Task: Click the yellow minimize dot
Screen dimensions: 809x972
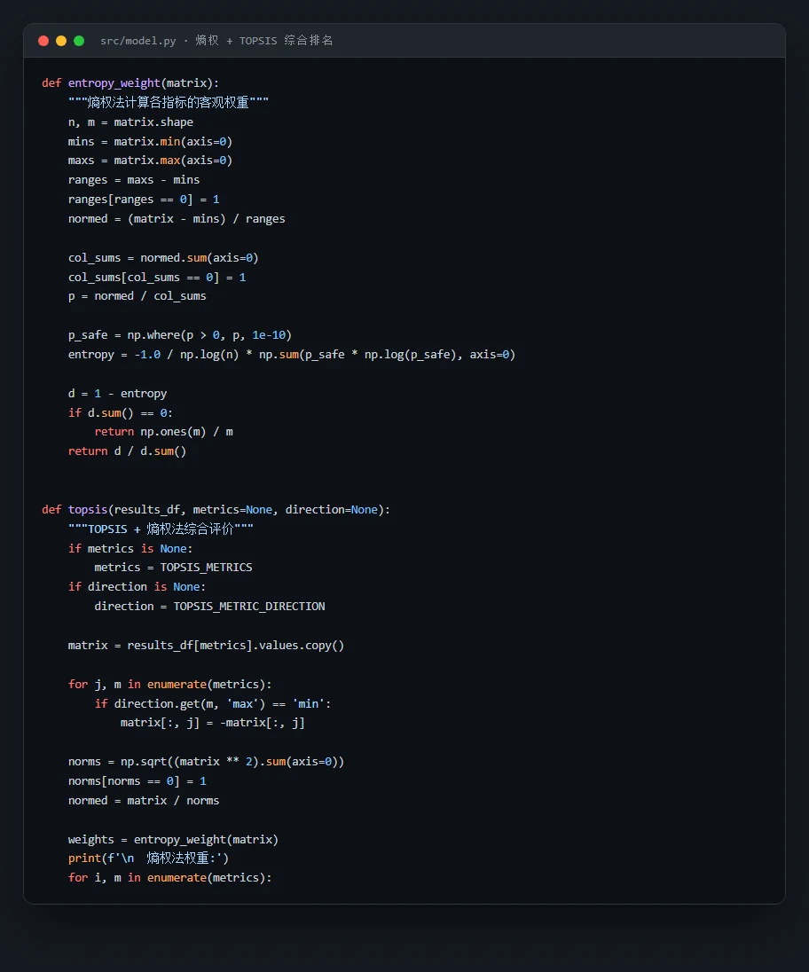Action: [x=60, y=41]
